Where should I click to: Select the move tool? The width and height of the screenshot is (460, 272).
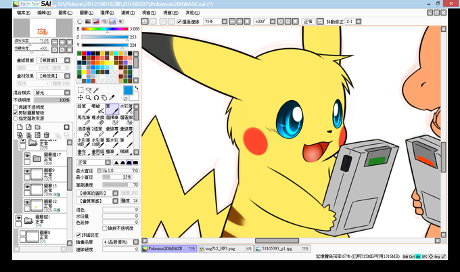point(80,97)
